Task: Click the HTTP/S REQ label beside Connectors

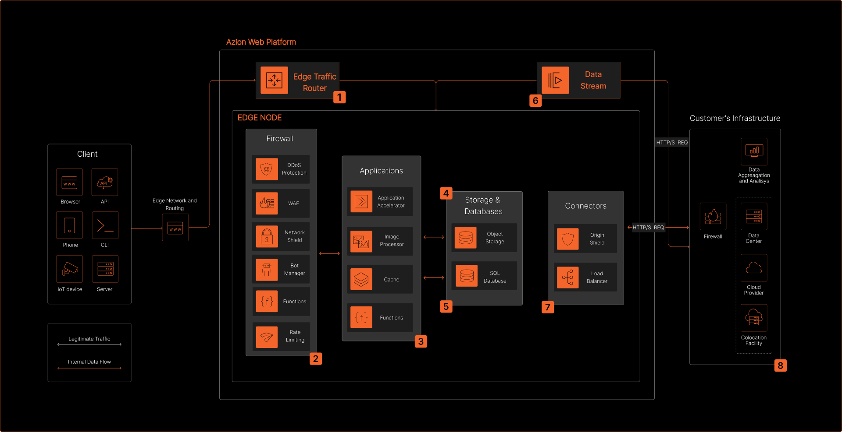Action: 648,227
